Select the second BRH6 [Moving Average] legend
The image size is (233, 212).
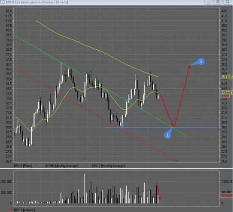[x=105, y=166]
